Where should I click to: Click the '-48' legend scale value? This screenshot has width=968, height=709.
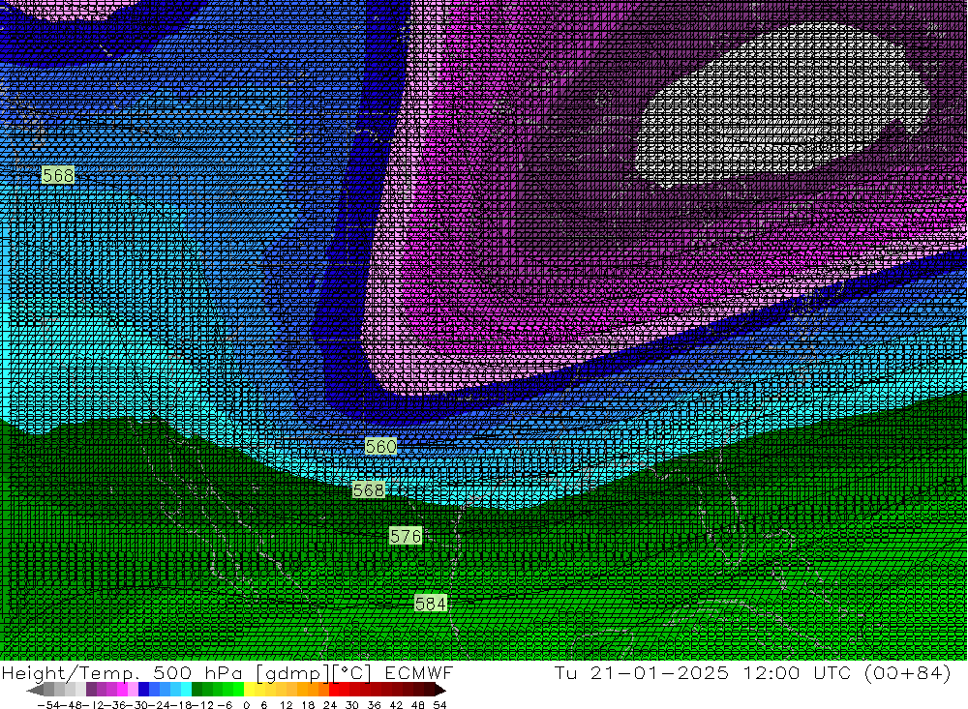click(72, 705)
